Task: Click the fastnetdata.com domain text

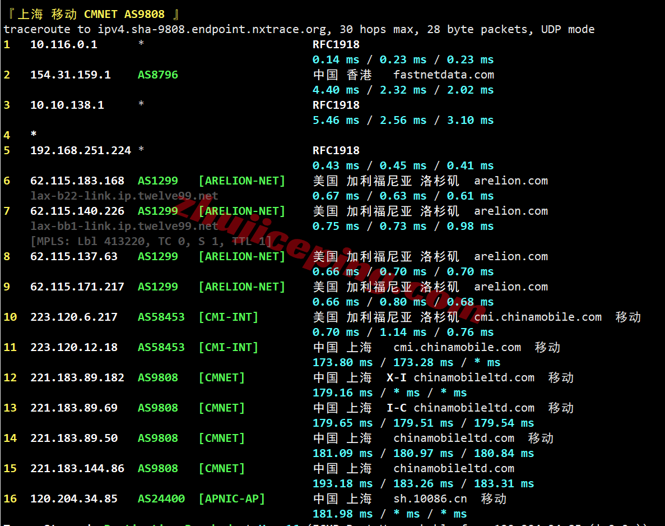Action: (x=444, y=75)
